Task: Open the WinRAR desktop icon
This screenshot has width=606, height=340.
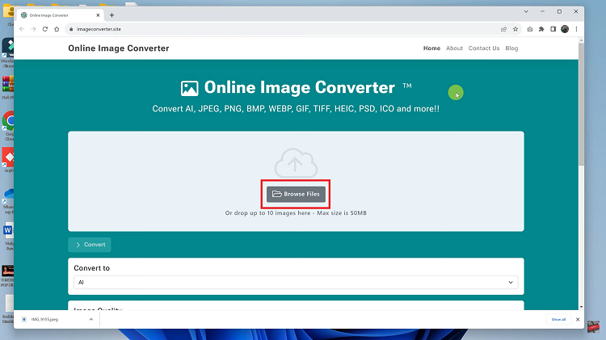Action: (8, 87)
